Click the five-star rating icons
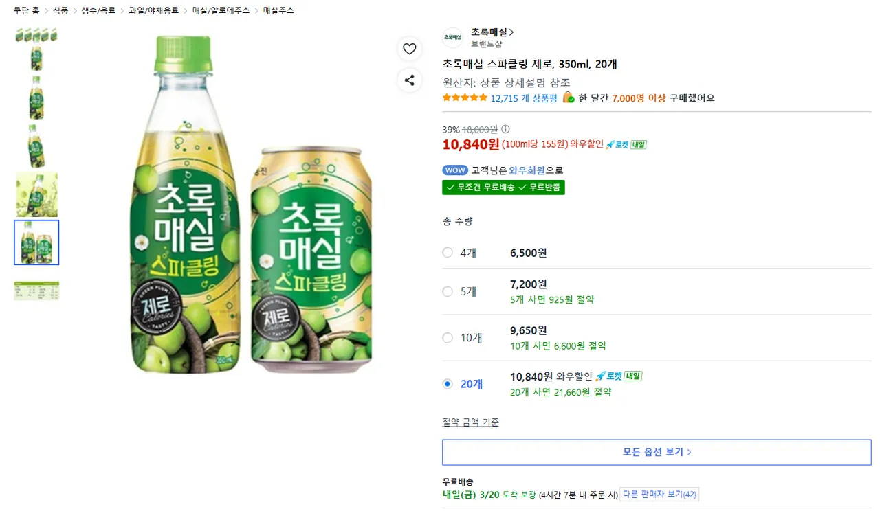 coord(465,98)
